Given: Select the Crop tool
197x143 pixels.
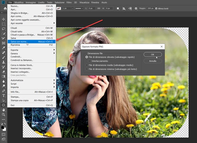Looking at the screenshot, I should pos(3,38).
